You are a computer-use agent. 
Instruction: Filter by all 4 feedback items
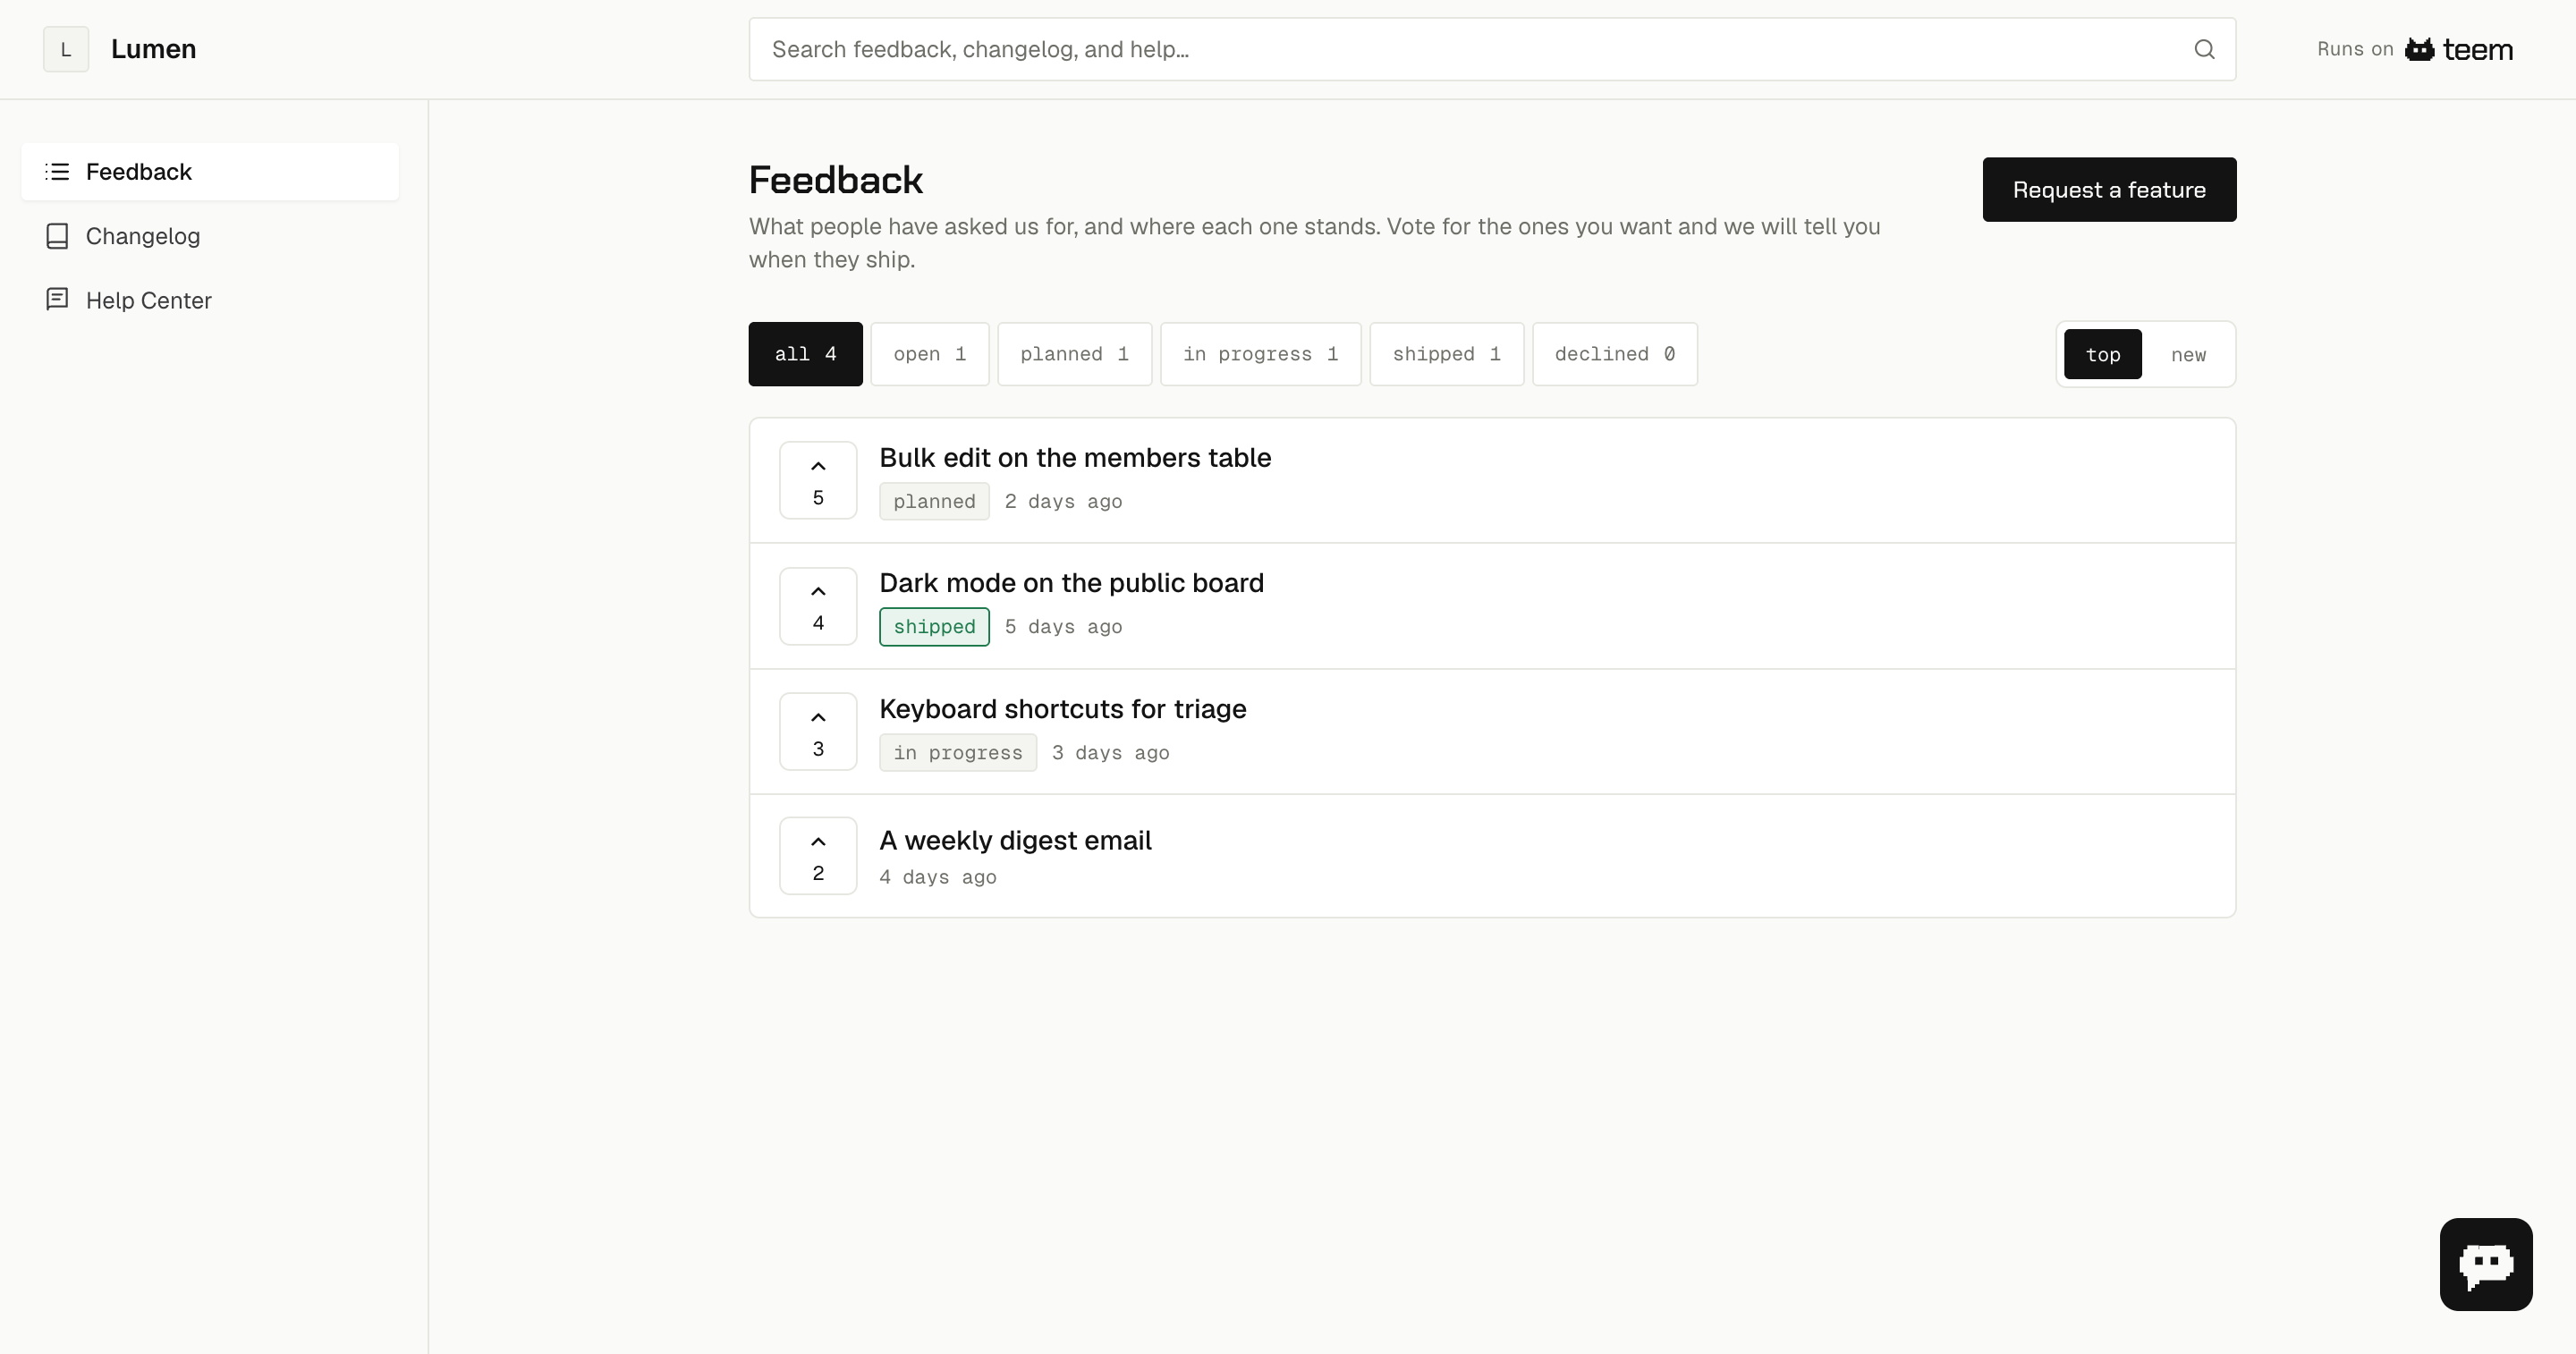click(x=805, y=354)
